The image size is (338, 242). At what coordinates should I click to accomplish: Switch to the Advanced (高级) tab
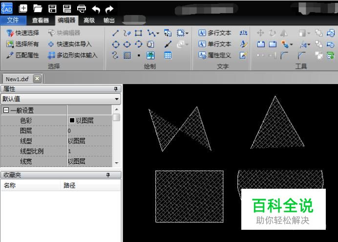(x=89, y=21)
